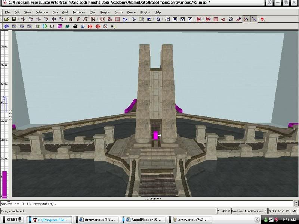Rotate selection around the Y axis

point(46,19)
